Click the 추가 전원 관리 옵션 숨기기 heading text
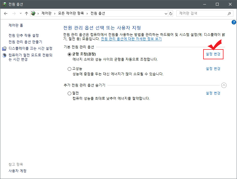 [x=84, y=85]
